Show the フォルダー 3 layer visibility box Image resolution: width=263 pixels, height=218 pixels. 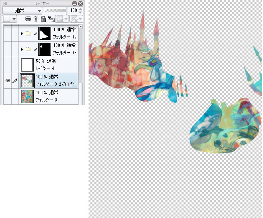[8, 97]
